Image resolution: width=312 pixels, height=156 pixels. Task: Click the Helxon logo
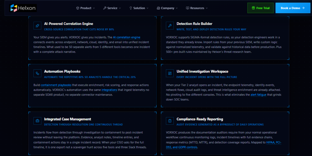(x=23, y=8)
